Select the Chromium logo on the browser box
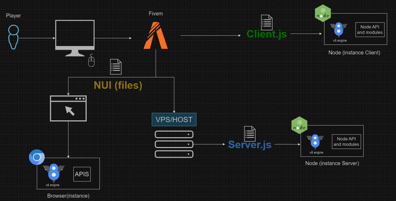 click(37, 157)
